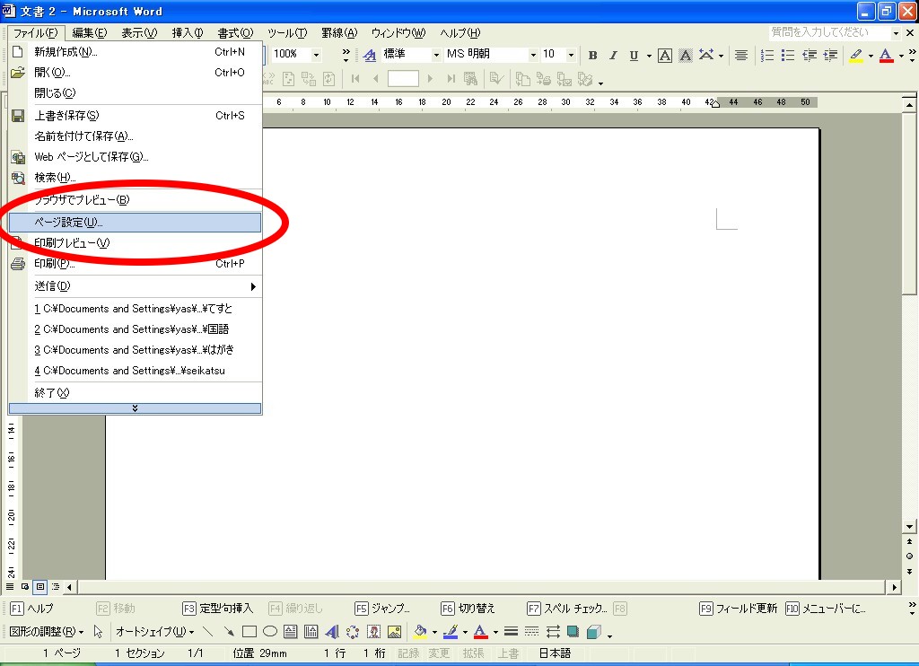
Task: Click the Styles and Formatting icon
Action: 369,55
